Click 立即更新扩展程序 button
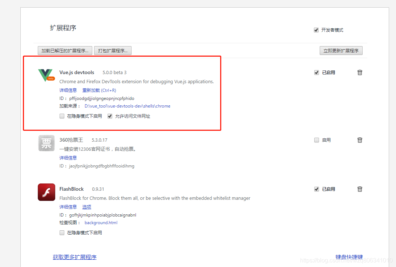Image resolution: width=396 pixels, height=267 pixels. tap(341, 50)
